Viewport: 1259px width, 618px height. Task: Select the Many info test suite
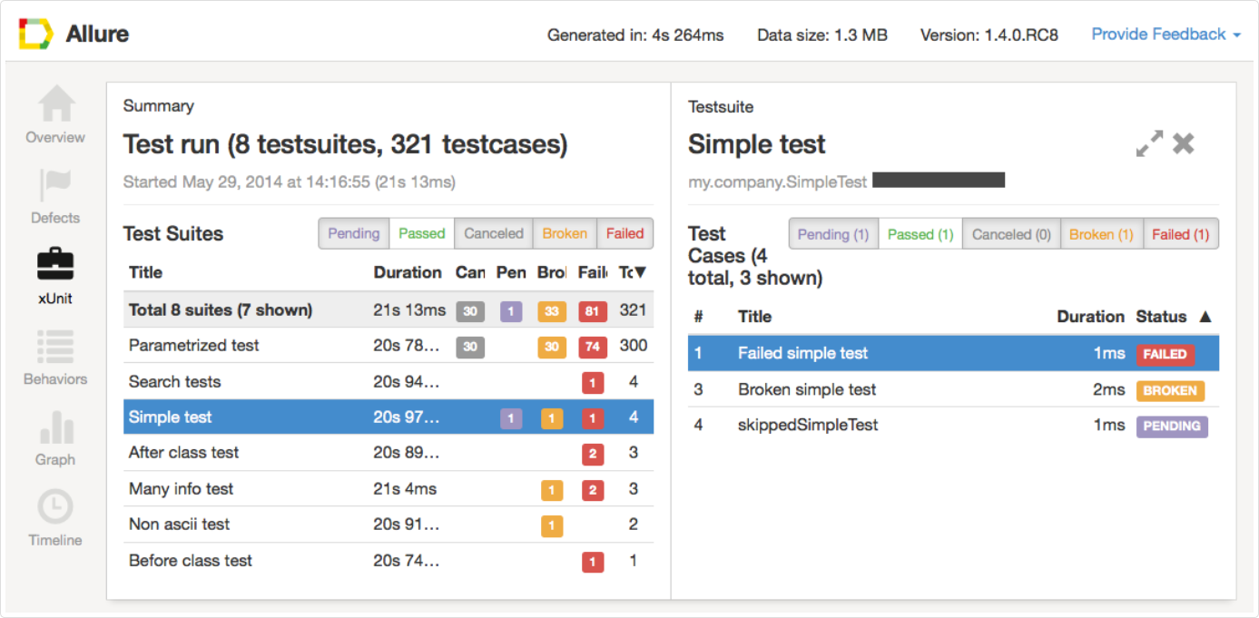[x=182, y=489]
